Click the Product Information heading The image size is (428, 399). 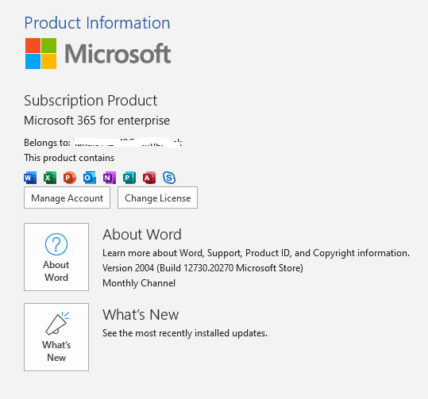(97, 23)
